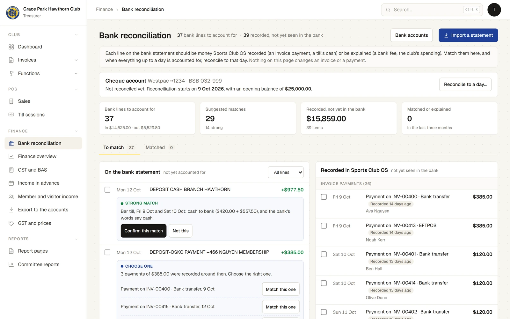Click Import a statement
The image size is (510, 319).
pos(468,35)
